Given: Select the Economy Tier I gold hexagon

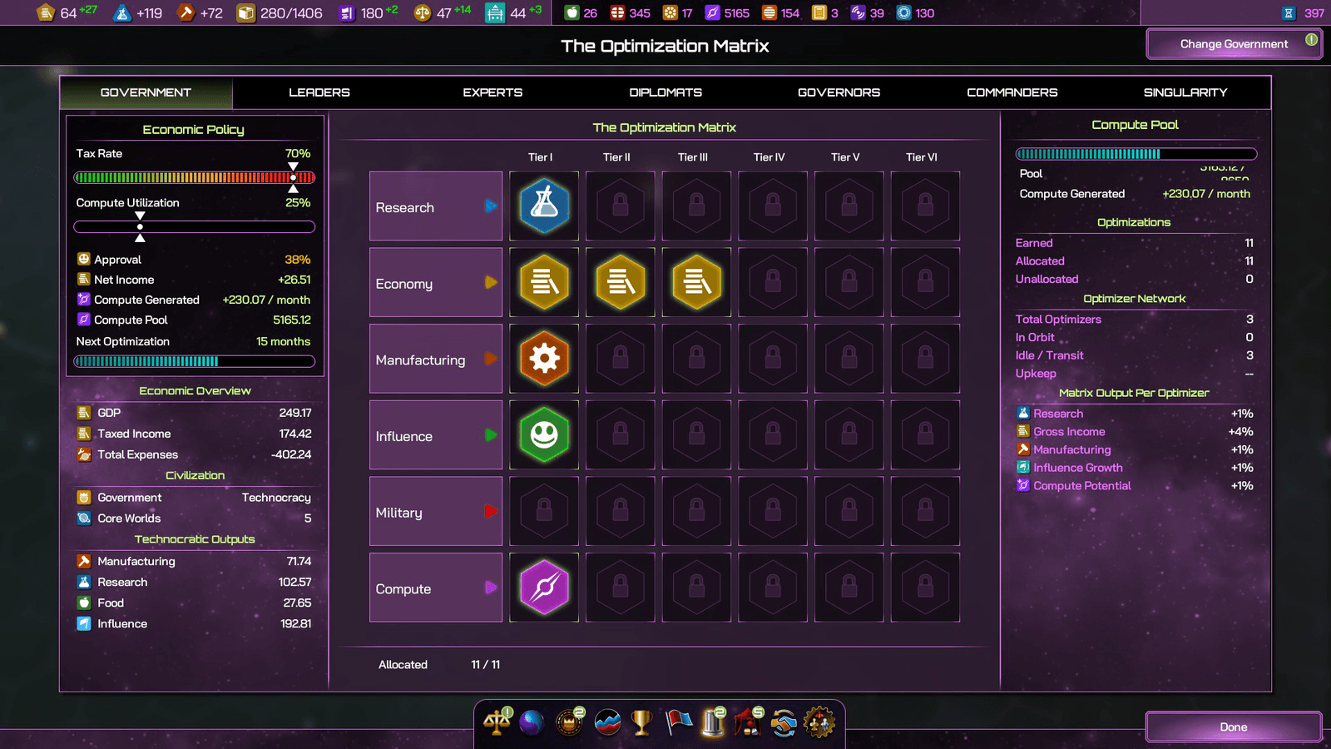Looking at the screenshot, I should coord(544,282).
